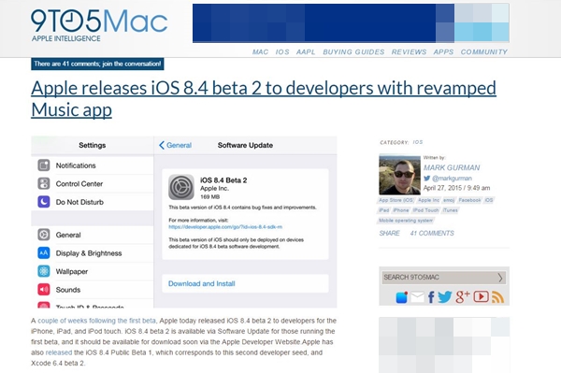Click the SHARE link in the sidebar

[x=389, y=233]
